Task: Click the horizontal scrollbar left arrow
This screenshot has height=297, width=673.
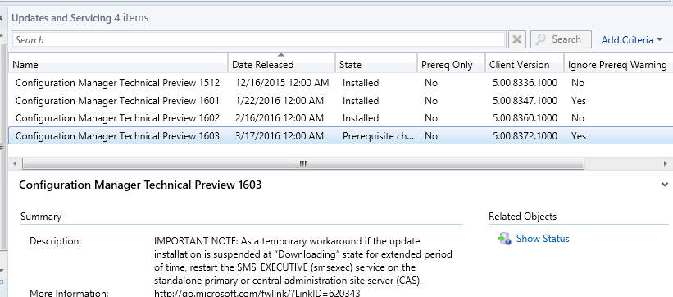Action: point(16,164)
